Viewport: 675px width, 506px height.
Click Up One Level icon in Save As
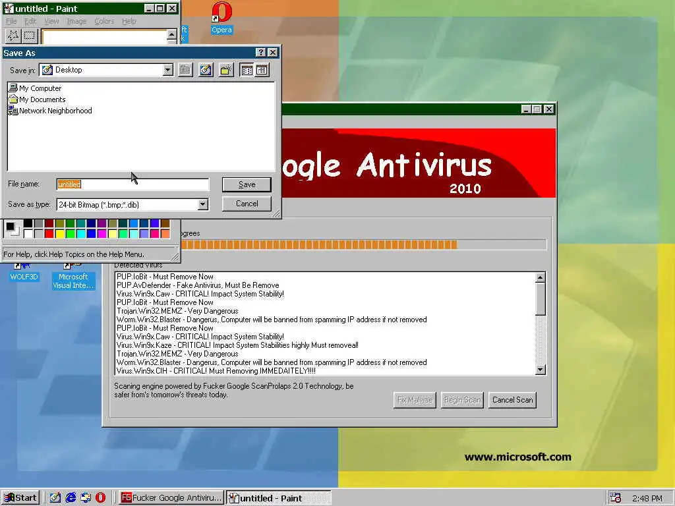click(185, 70)
